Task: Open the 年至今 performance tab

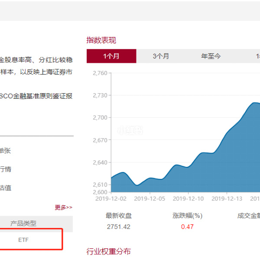Action: pos(211,56)
